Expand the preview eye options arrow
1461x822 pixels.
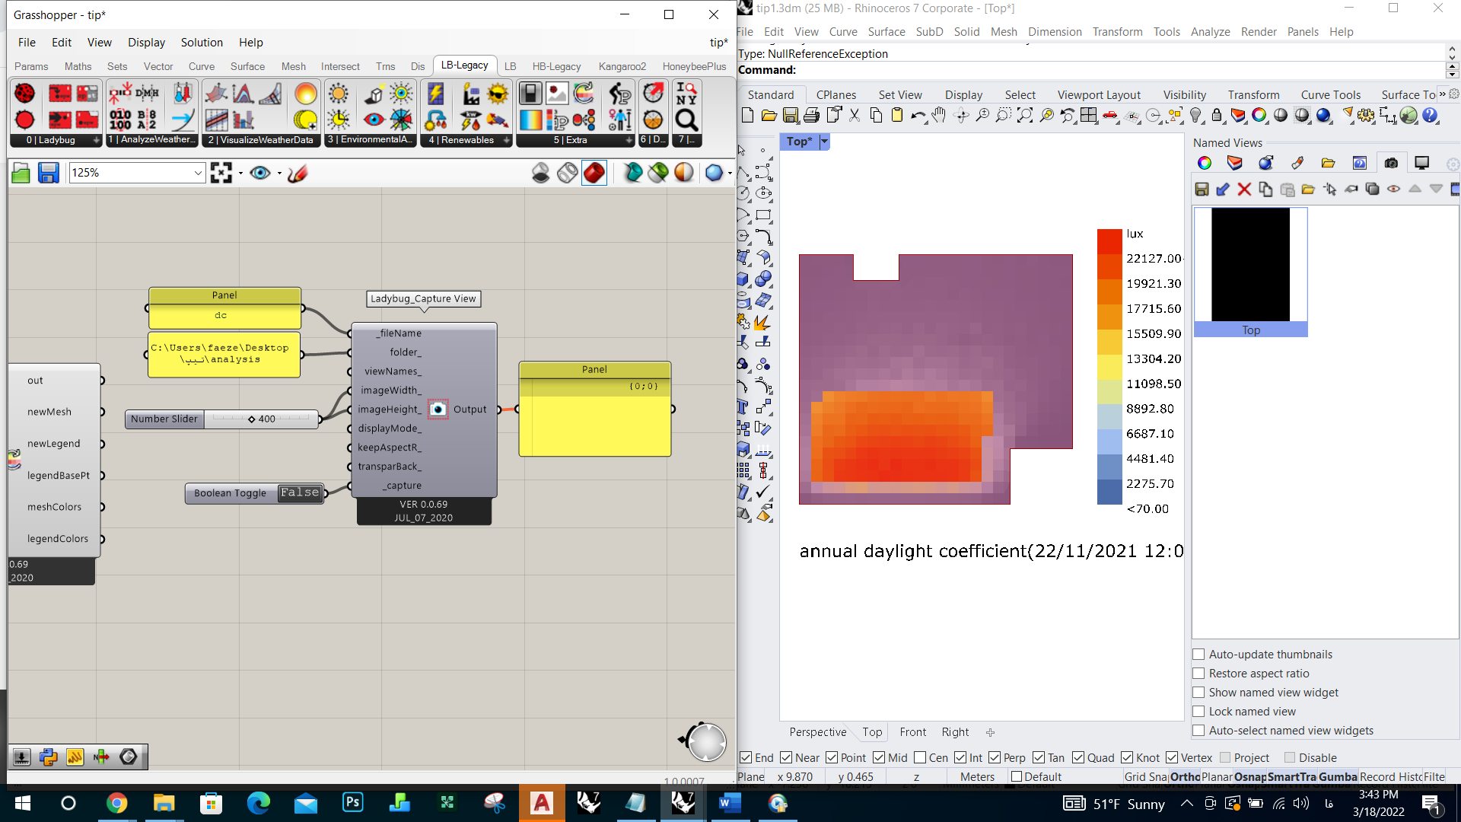tap(279, 174)
